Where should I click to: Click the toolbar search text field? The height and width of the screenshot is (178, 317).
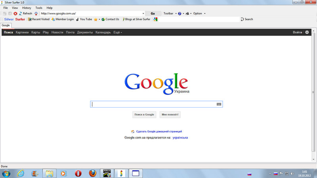coord(199,19)
